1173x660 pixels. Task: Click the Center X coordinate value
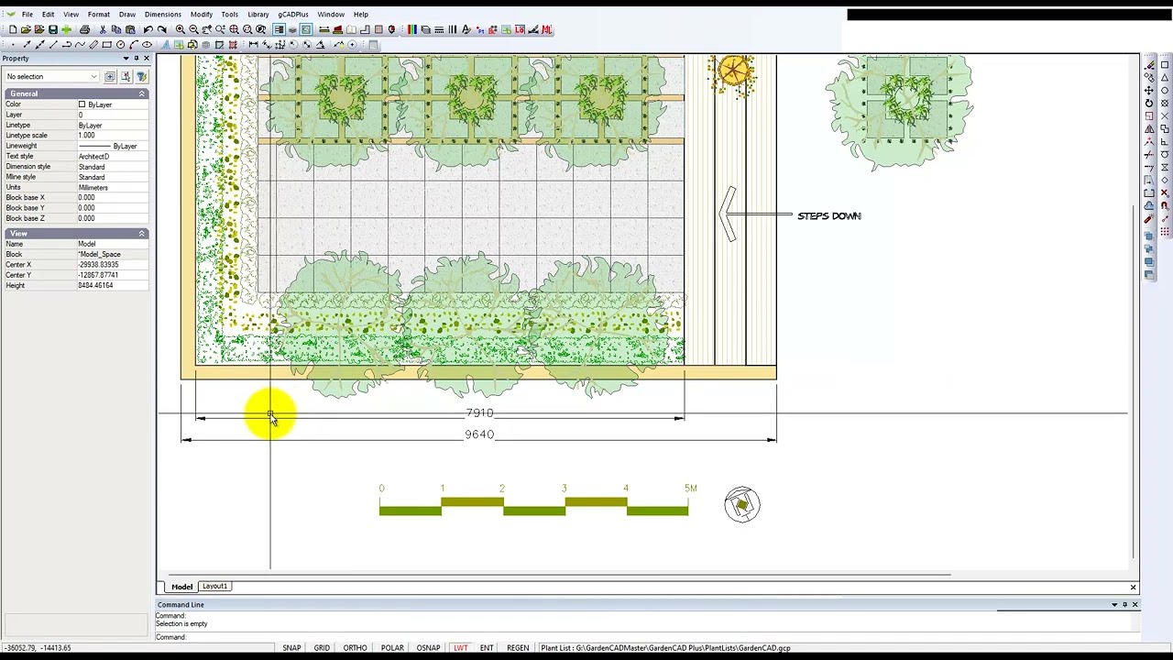coord(112,265)
